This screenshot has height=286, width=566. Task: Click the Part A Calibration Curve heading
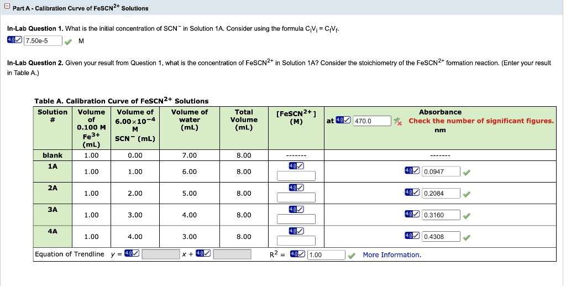click(81, 8)
